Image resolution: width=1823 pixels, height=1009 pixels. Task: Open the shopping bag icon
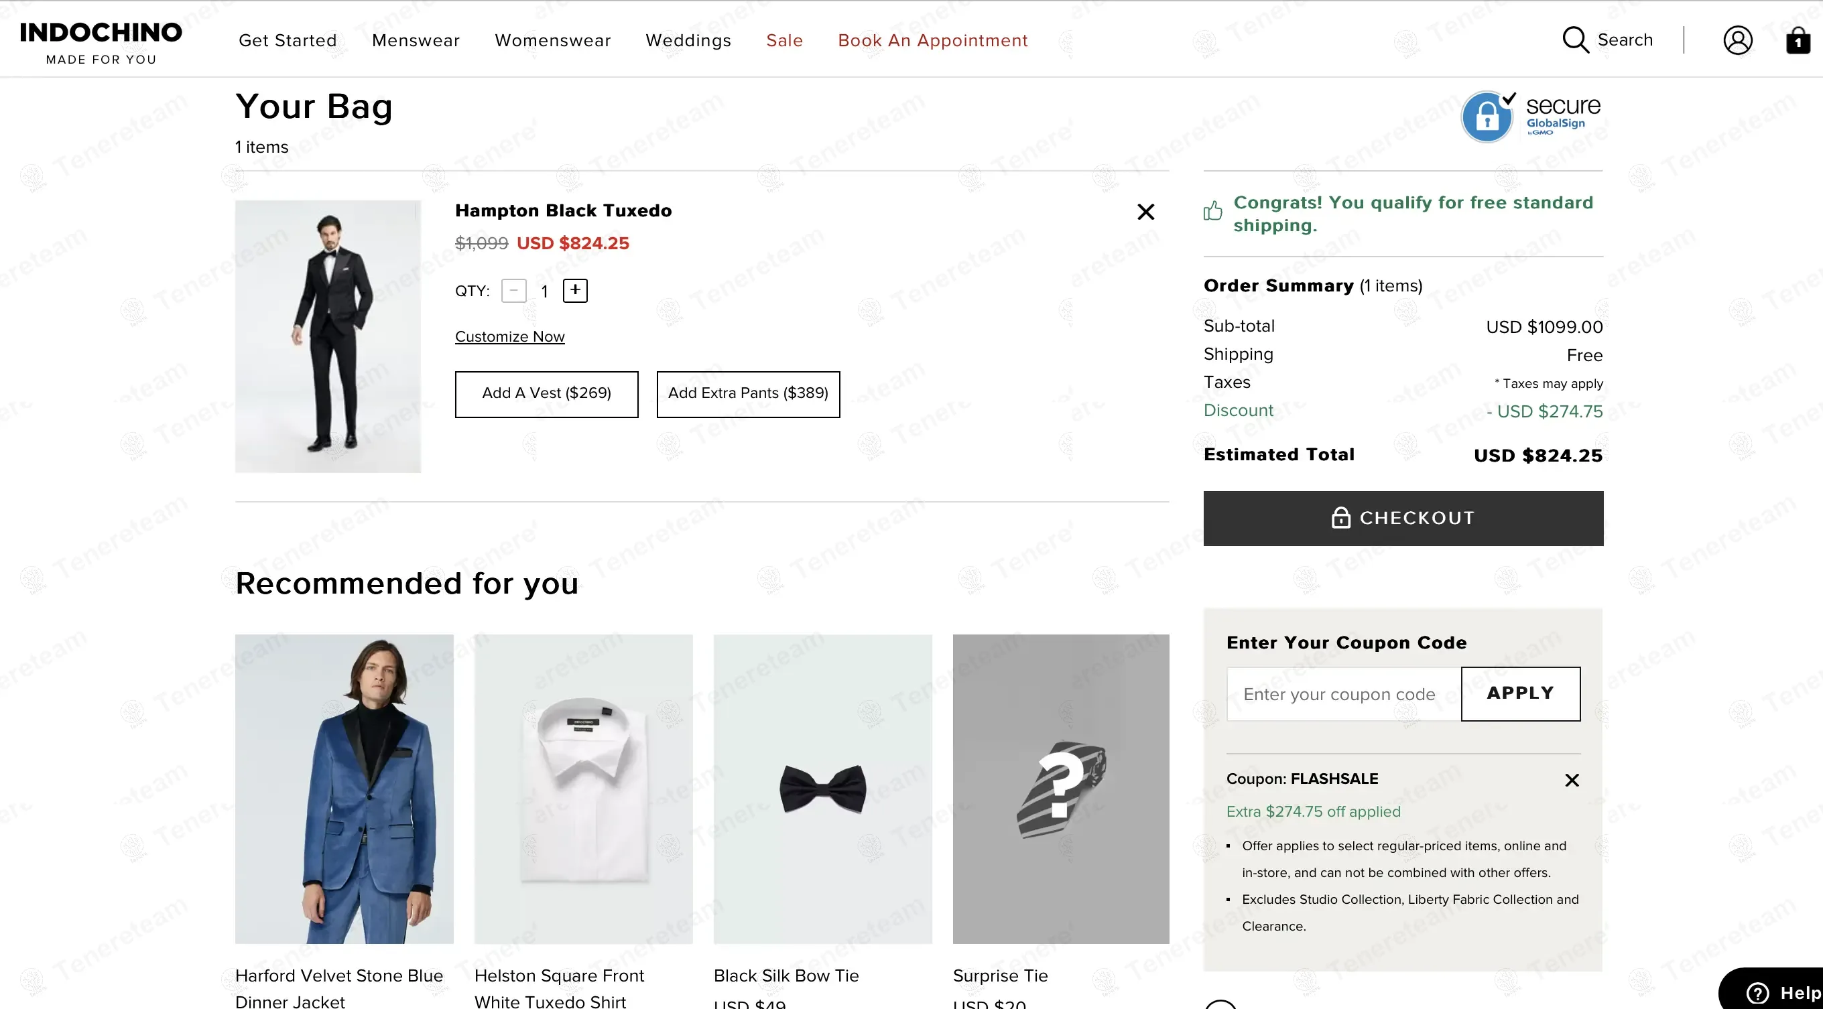tap(1798, 40)
